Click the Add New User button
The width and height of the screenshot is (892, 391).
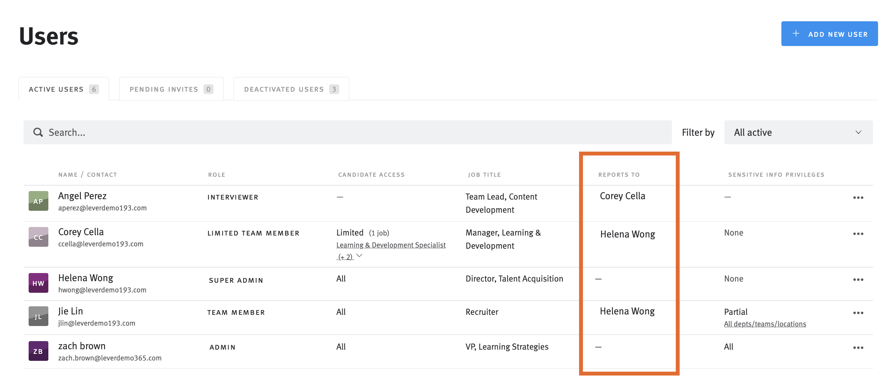click(829, 34)
